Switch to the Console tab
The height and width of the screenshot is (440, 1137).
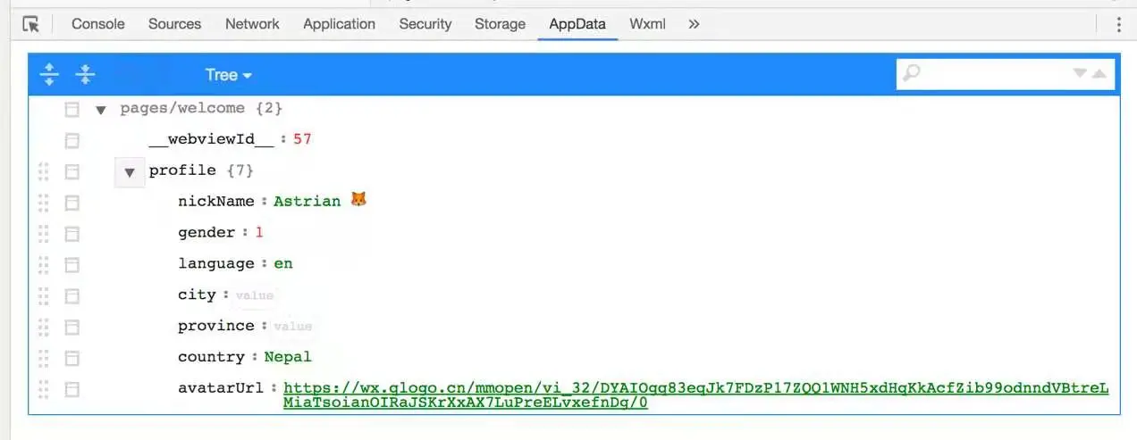[98, 24]
